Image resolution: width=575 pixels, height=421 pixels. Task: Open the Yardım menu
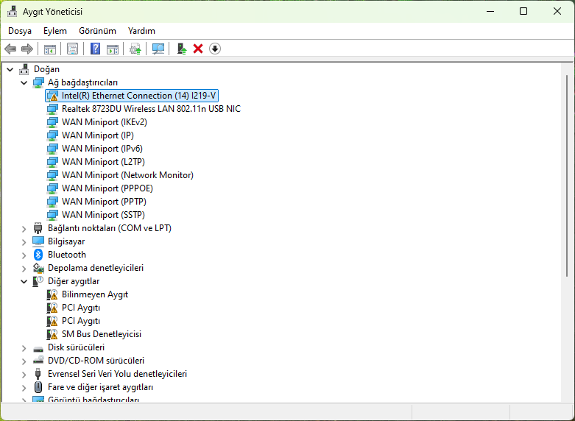pos(141,31)
